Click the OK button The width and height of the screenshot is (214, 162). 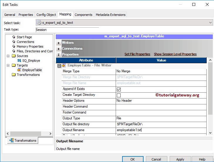point(133,159)
